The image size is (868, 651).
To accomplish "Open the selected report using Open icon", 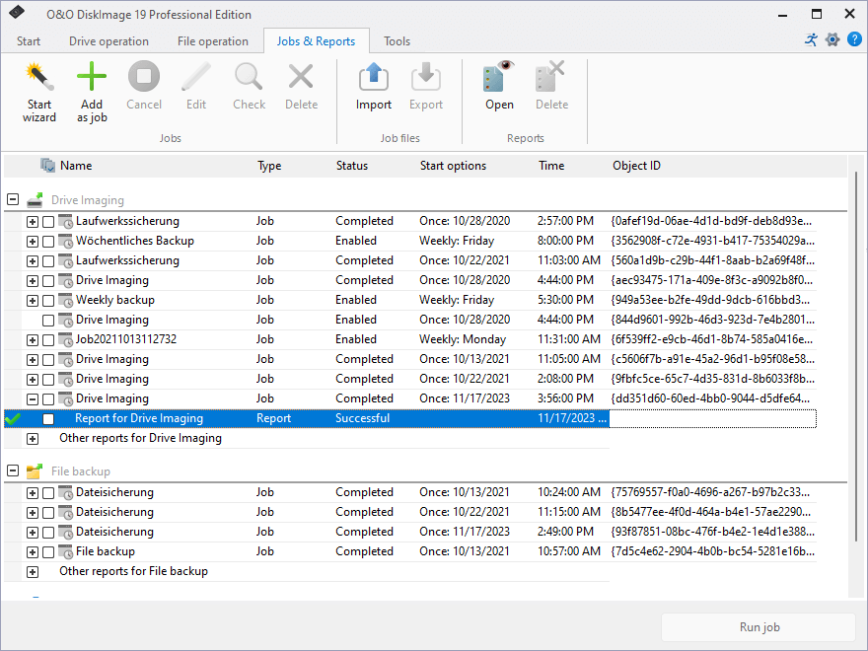I will pyautogui.click(x=499, y=84).
